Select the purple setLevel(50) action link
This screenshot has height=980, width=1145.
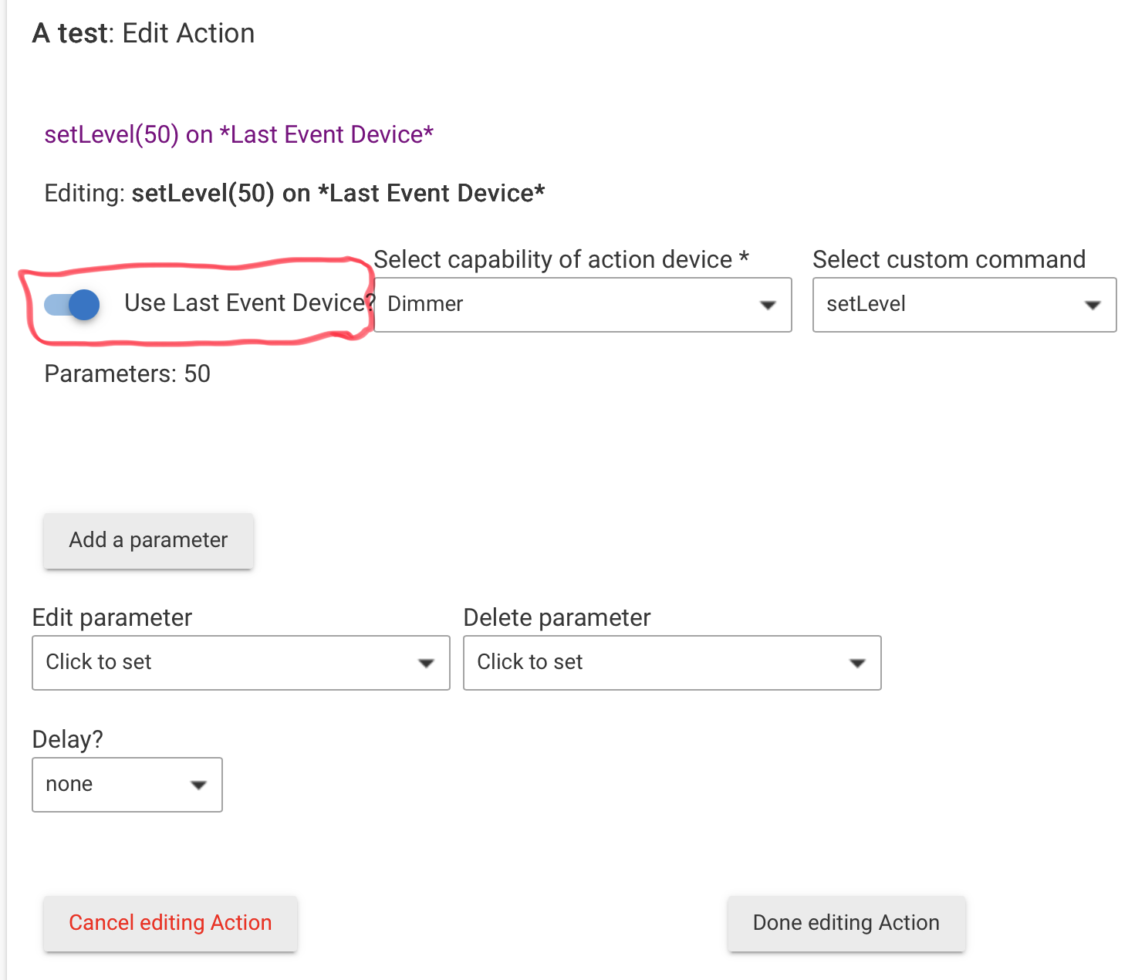[238, 135]
